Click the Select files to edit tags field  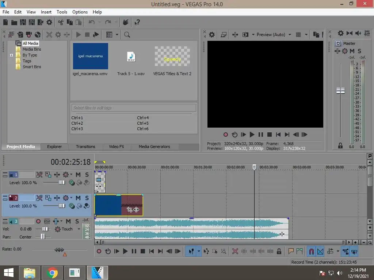click(x=134, y=108)
